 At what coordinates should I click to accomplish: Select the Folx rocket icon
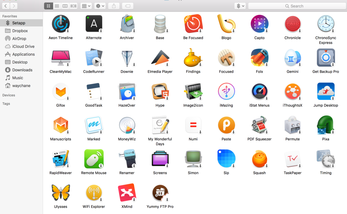(259, 58)
